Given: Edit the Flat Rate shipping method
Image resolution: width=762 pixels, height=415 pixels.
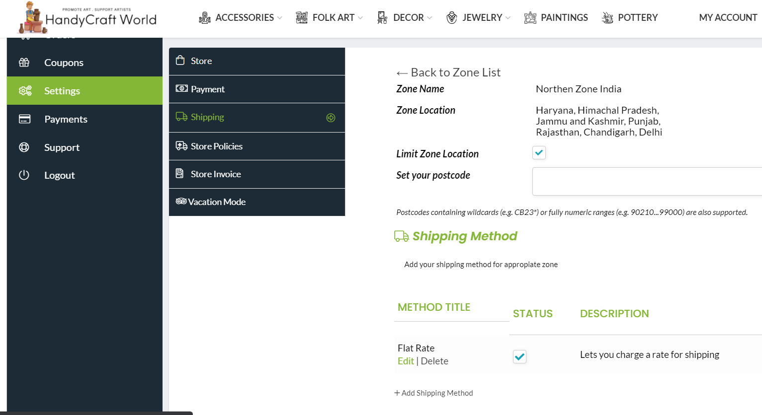Looking at the screenshot, I should pyautogui.click(x=406, y=361).
